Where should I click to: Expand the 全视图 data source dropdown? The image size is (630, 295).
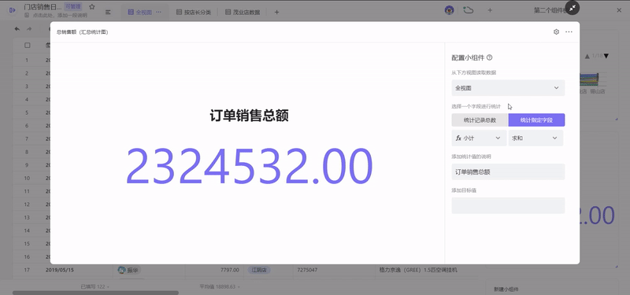point(508,88)
